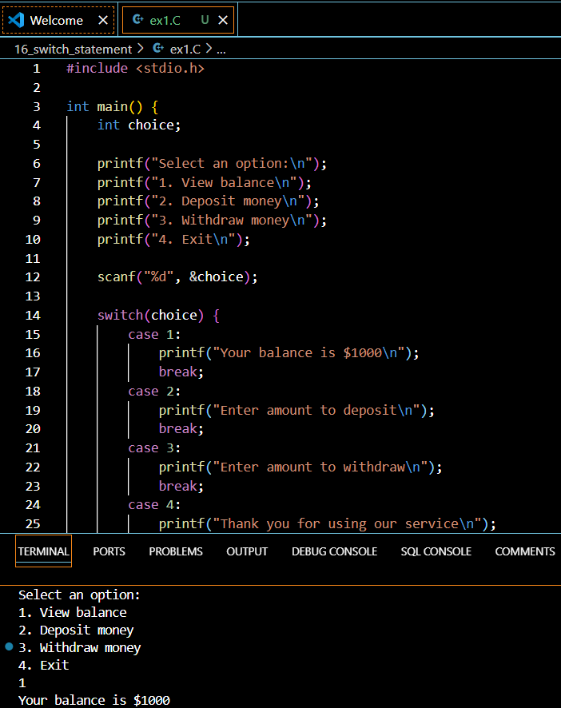Click the VS Code logo on Welcome tab
The height and width of the screenshot is (708, 561).
coord(16,20)
